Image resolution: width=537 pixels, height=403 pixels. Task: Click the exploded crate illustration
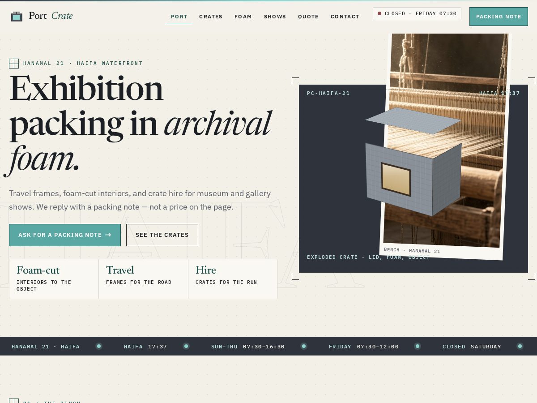pos(413,161)
